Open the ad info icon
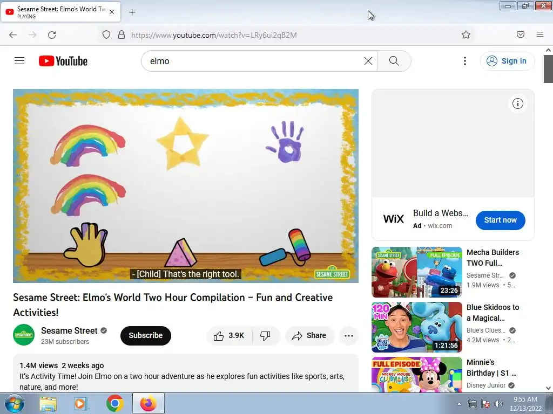Image resolution: width=553 pixels, height=414 pixels. (517, 103)
